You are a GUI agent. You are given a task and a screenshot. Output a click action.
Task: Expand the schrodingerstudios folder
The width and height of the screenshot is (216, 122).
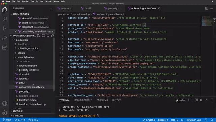[x=28, y=48]
